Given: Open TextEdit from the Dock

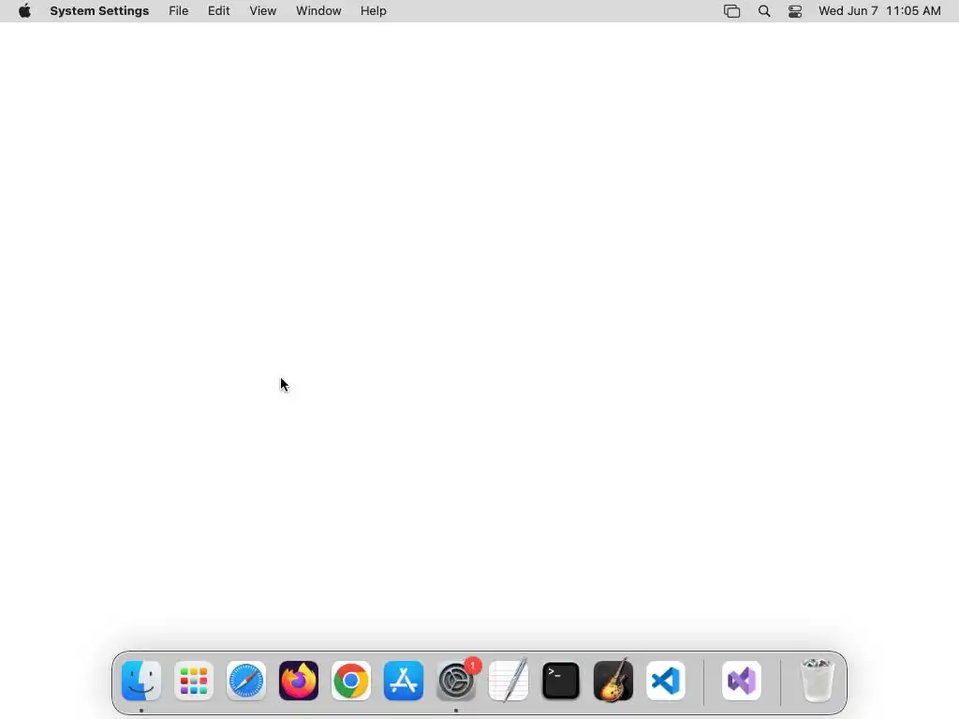Looking at the screenshot, I should [x=509, y=681].
